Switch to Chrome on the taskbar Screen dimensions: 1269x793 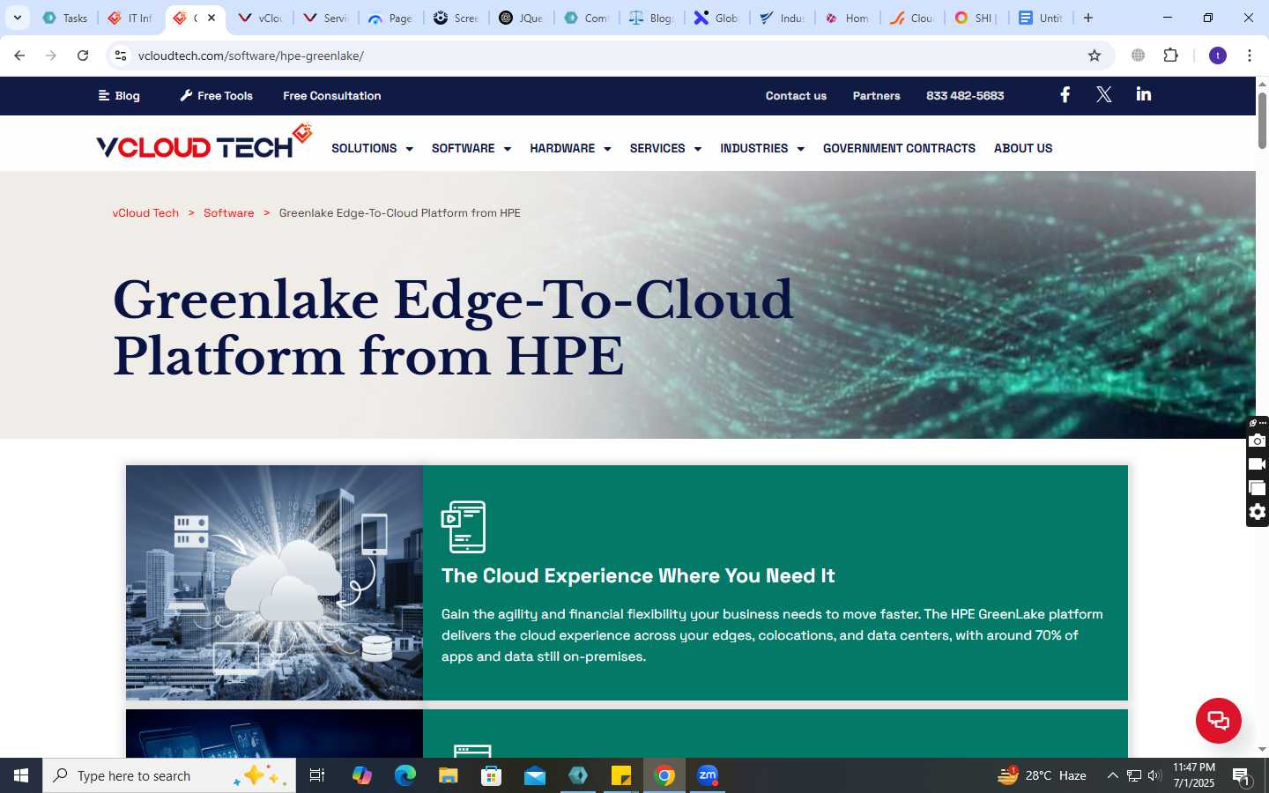click(x=664, y=775)
